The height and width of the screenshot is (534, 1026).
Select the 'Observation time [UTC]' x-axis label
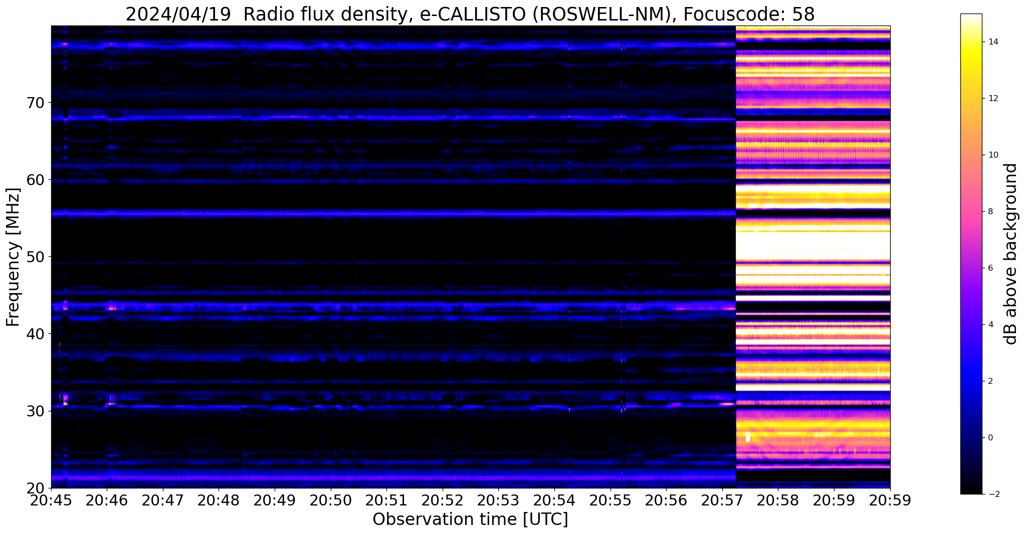(470, 519)
